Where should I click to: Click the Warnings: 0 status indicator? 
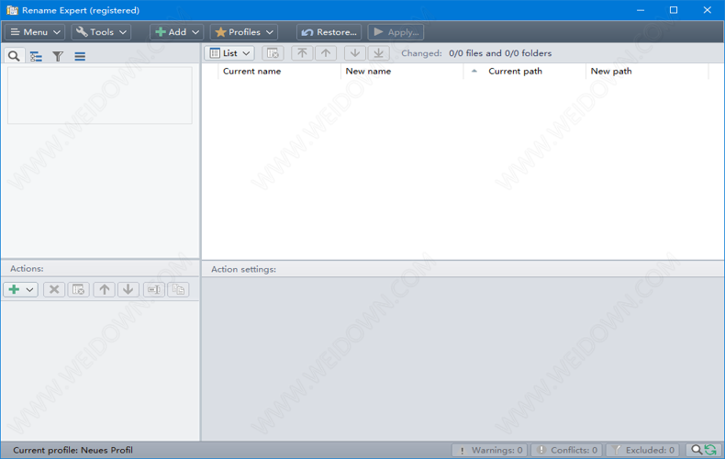pyautogui.click(x=490, y=450)
